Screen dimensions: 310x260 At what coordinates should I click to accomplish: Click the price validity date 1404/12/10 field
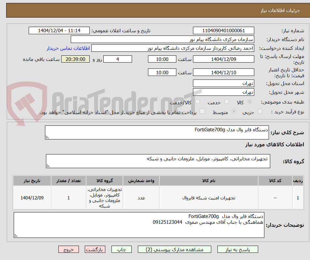click(223, 72)
